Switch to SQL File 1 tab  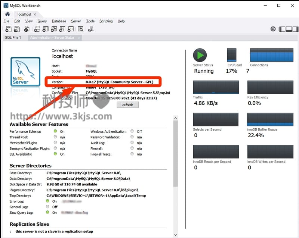point(13,38)
